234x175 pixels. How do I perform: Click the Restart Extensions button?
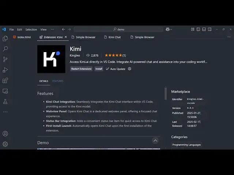pyautogui.click(x=81, y=69)
